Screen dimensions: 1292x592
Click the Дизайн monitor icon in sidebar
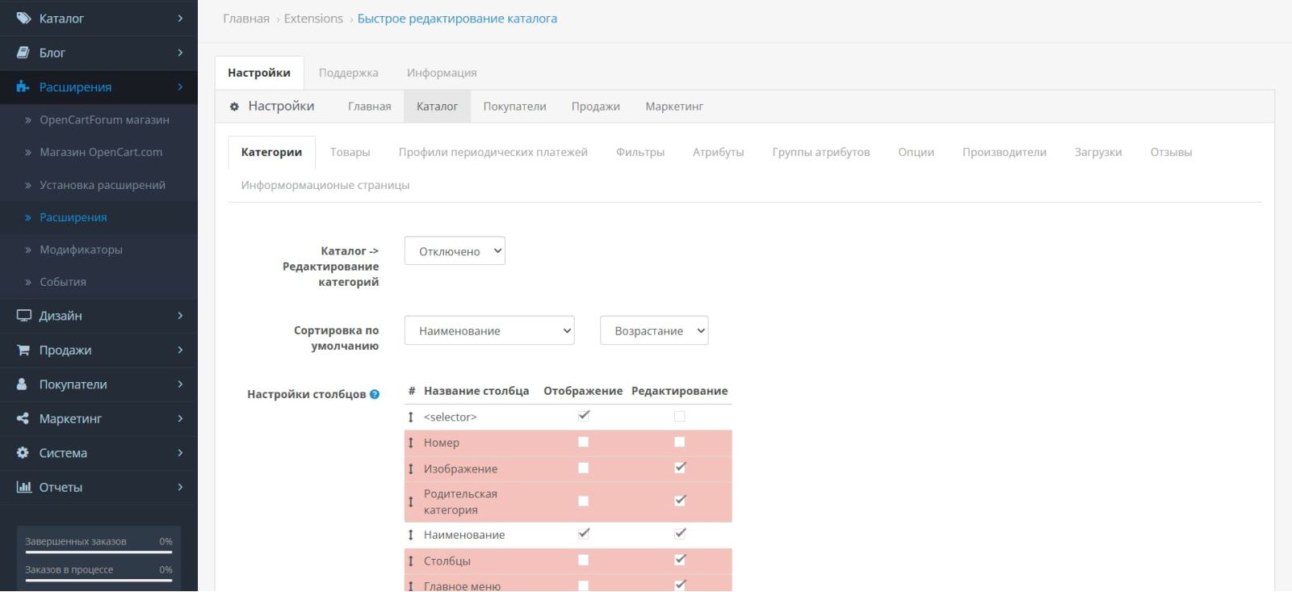(x=23, y=316)
